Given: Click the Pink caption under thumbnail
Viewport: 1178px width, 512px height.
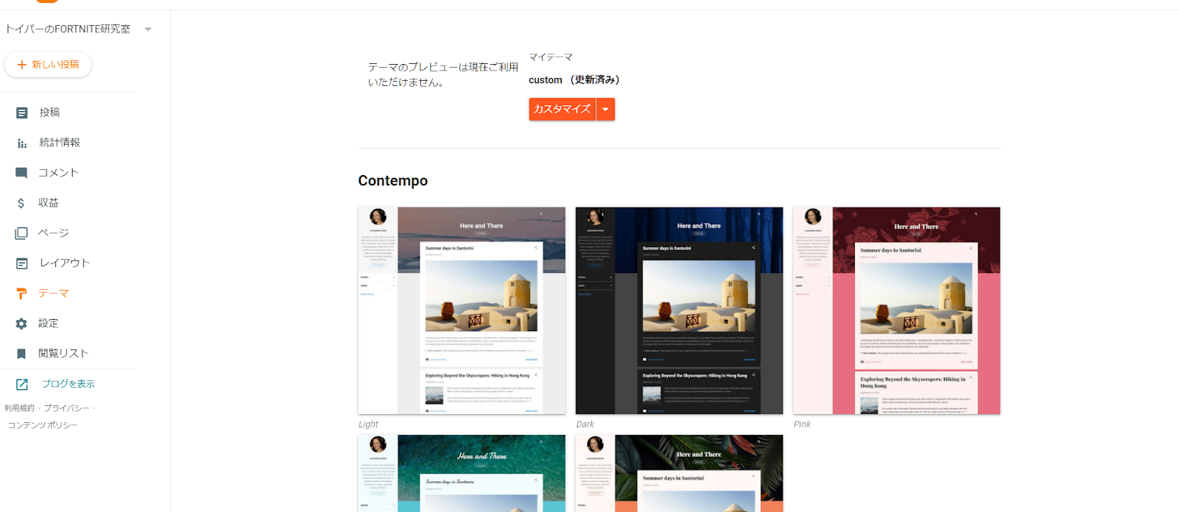Looking at the screenshot, I should click(802, 424).
